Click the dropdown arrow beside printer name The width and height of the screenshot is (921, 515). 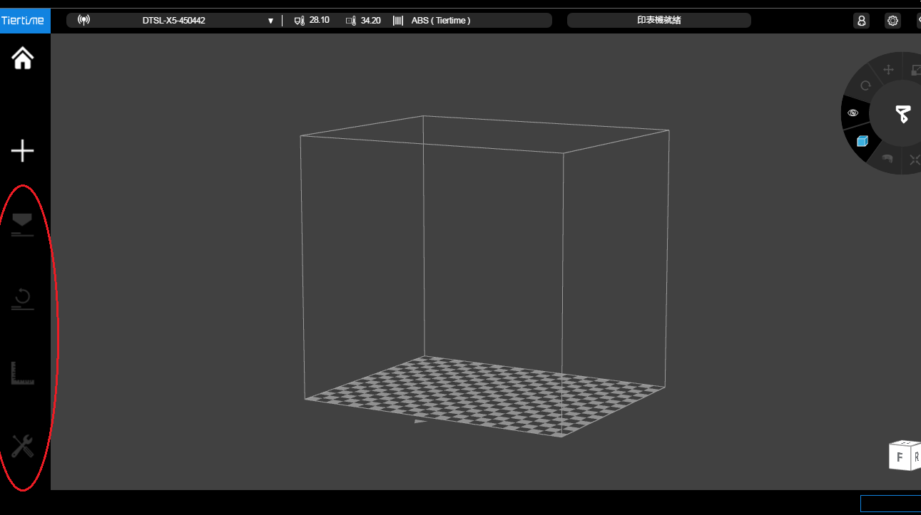[270, 21]
